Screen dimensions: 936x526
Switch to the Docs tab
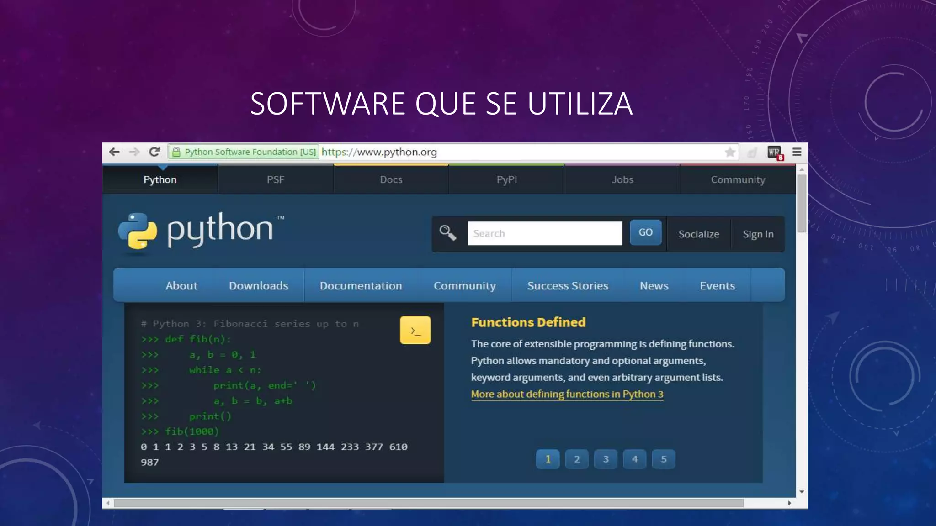point(391,179)
